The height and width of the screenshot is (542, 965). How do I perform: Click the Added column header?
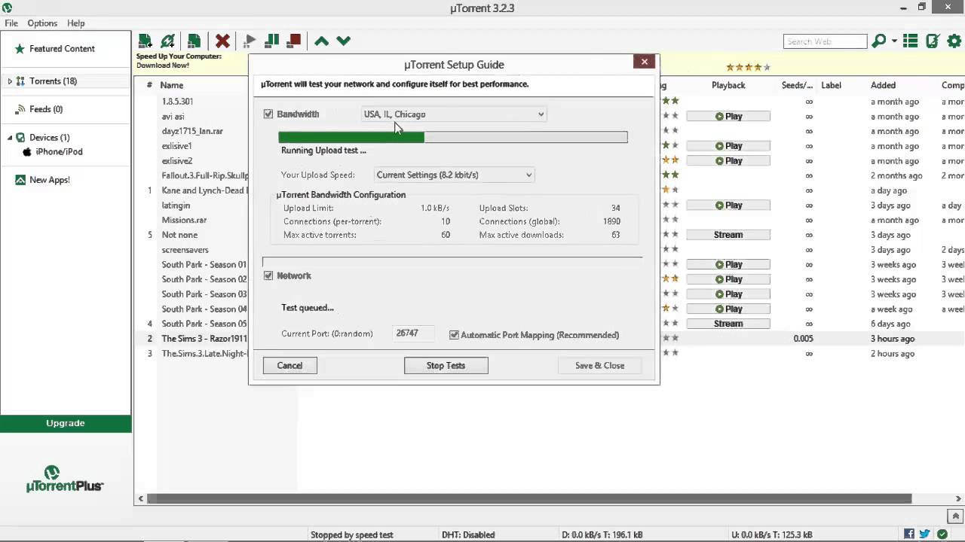point(883,85)
